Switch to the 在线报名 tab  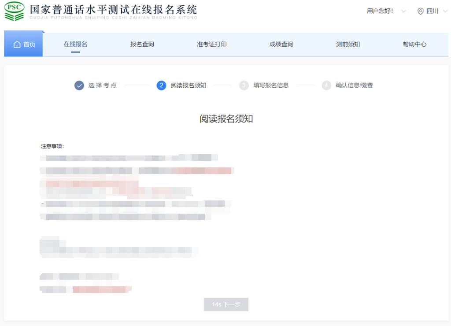pos(75,44)
